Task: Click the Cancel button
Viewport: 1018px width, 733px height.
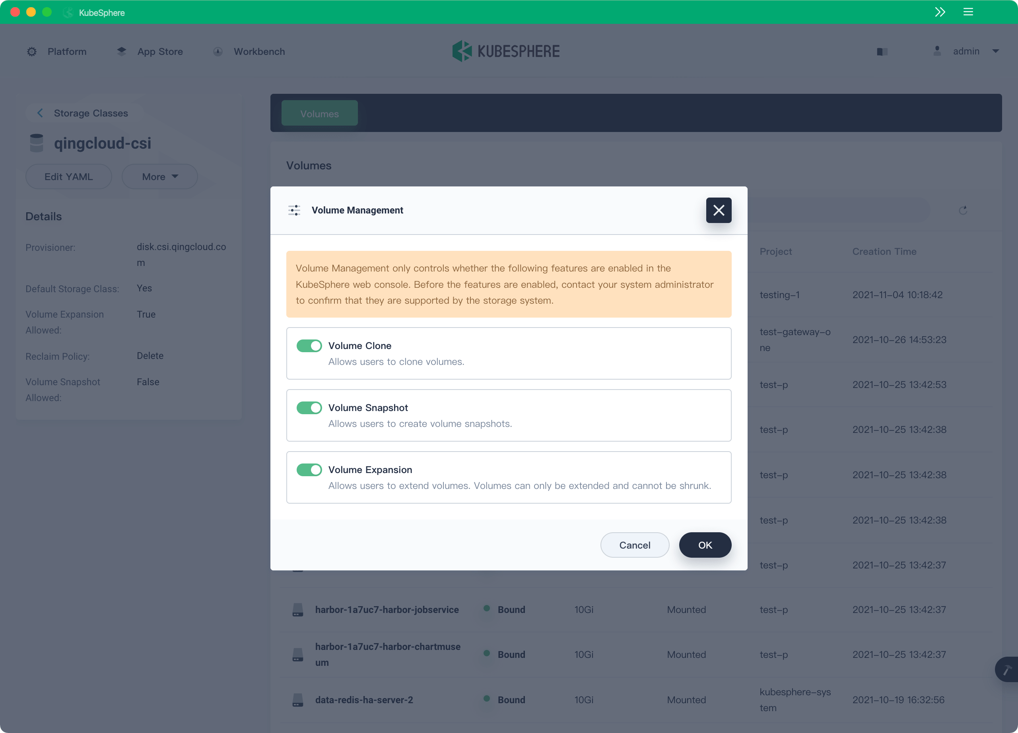Action: click(x=634, y=545)
